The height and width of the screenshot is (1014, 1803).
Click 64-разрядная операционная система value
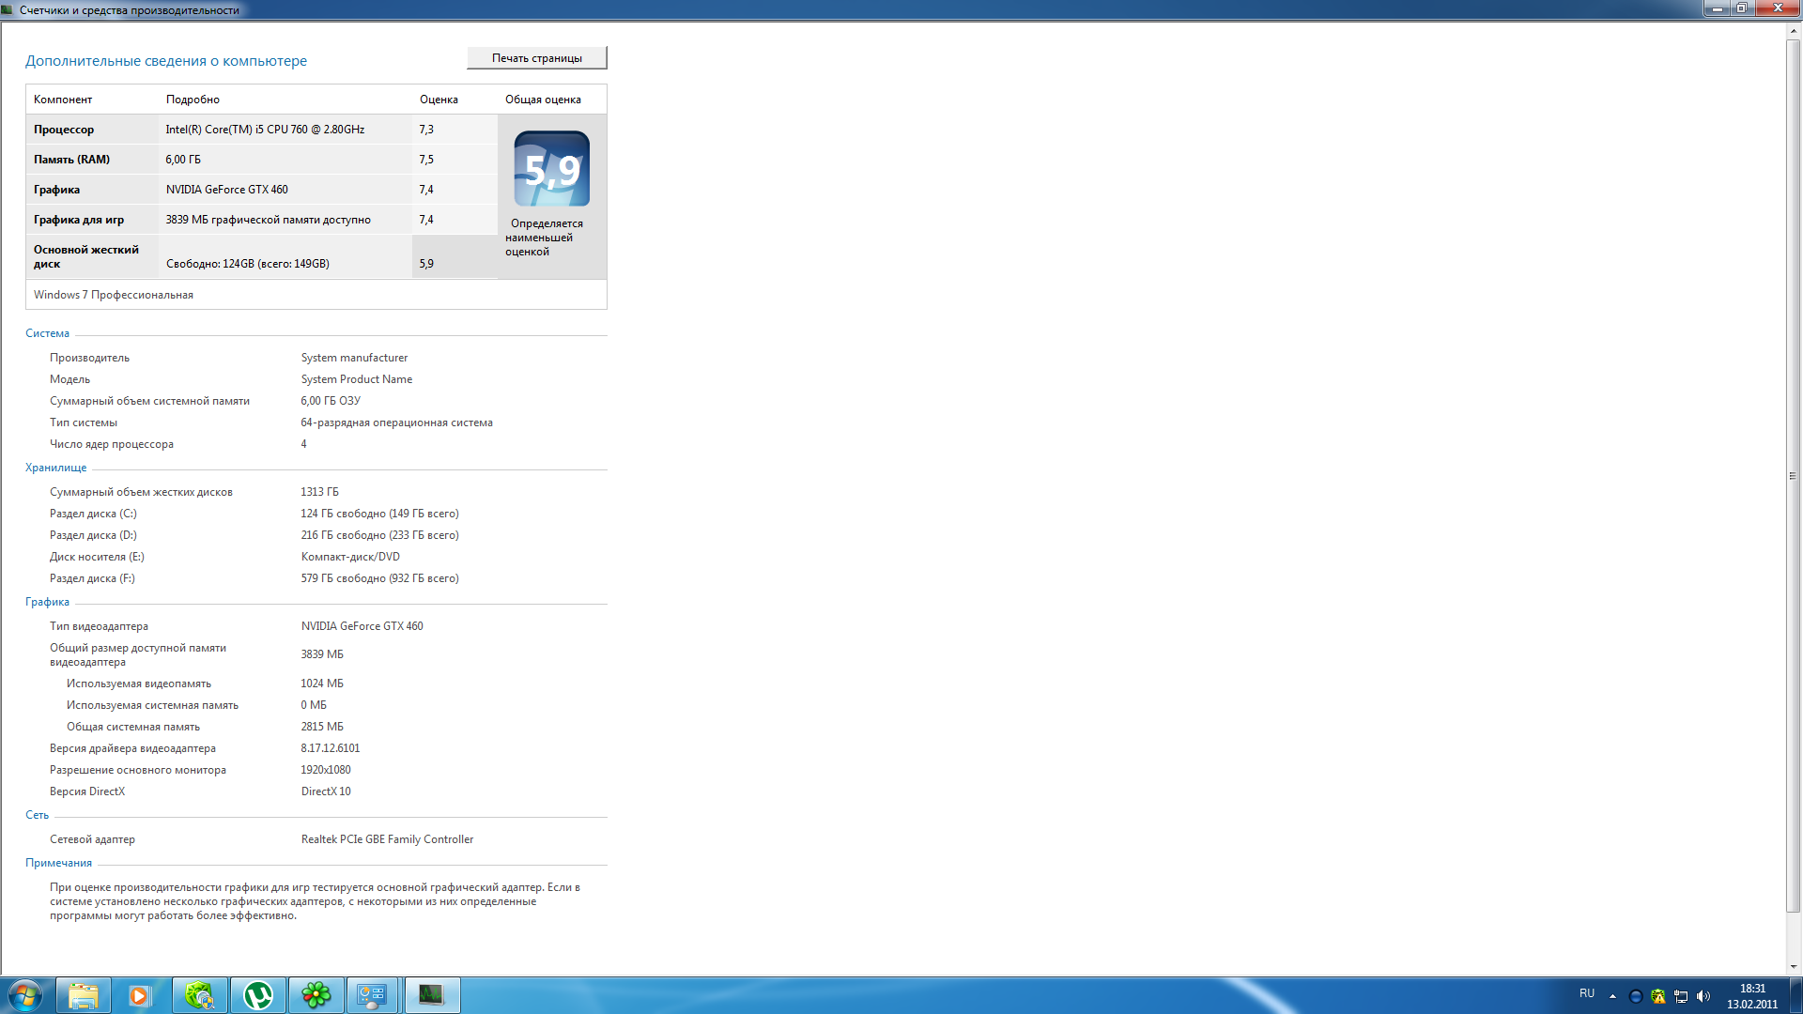tap(396, 422)
